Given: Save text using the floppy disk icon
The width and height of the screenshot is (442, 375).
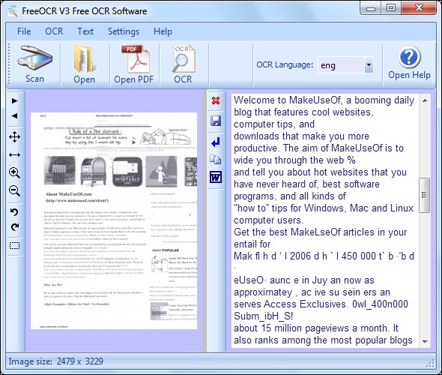Looking at the screenshot, I should coord(216,121).
